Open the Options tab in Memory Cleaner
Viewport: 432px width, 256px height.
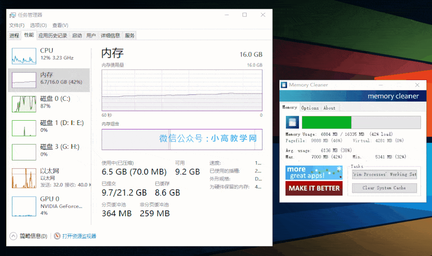pyautogui.click(x=310, y=107)
